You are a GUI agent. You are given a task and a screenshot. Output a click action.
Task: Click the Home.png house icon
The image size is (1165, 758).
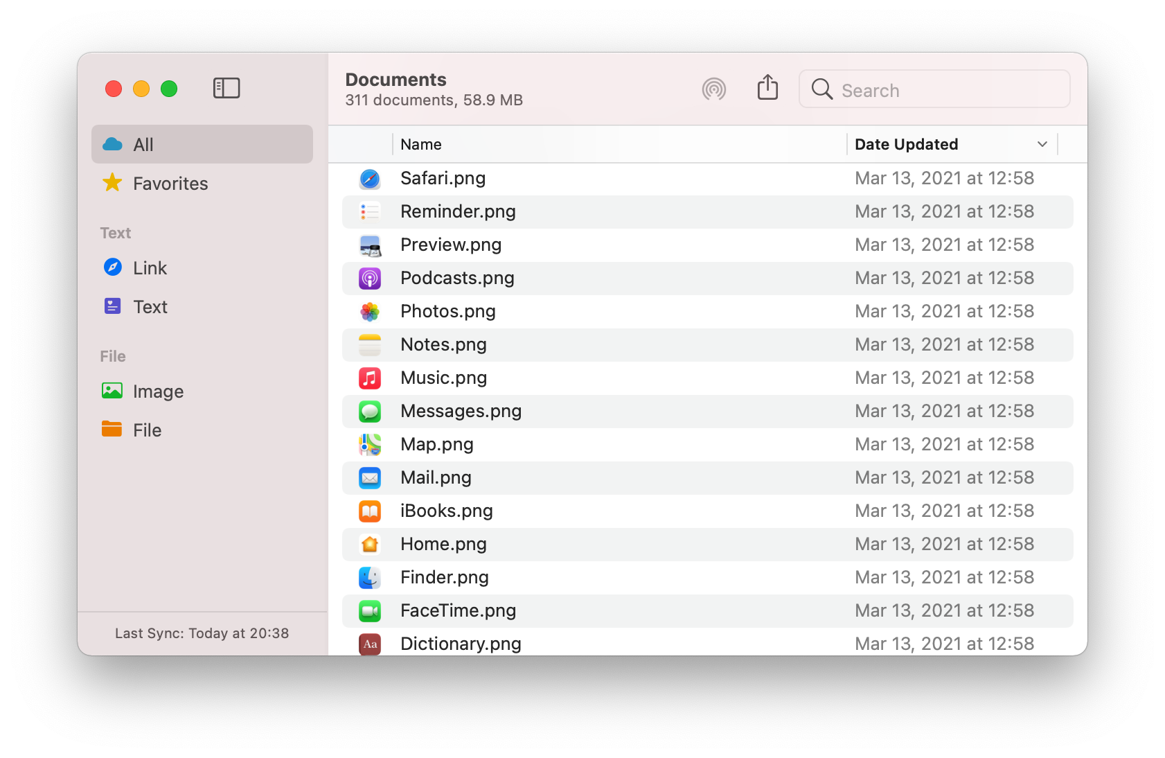(x=370, y=545)
